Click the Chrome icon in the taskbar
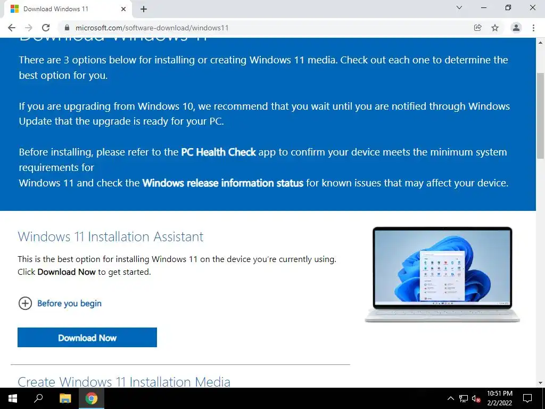Viewport: 545px width, 409px height. click(x=92, y=398)
